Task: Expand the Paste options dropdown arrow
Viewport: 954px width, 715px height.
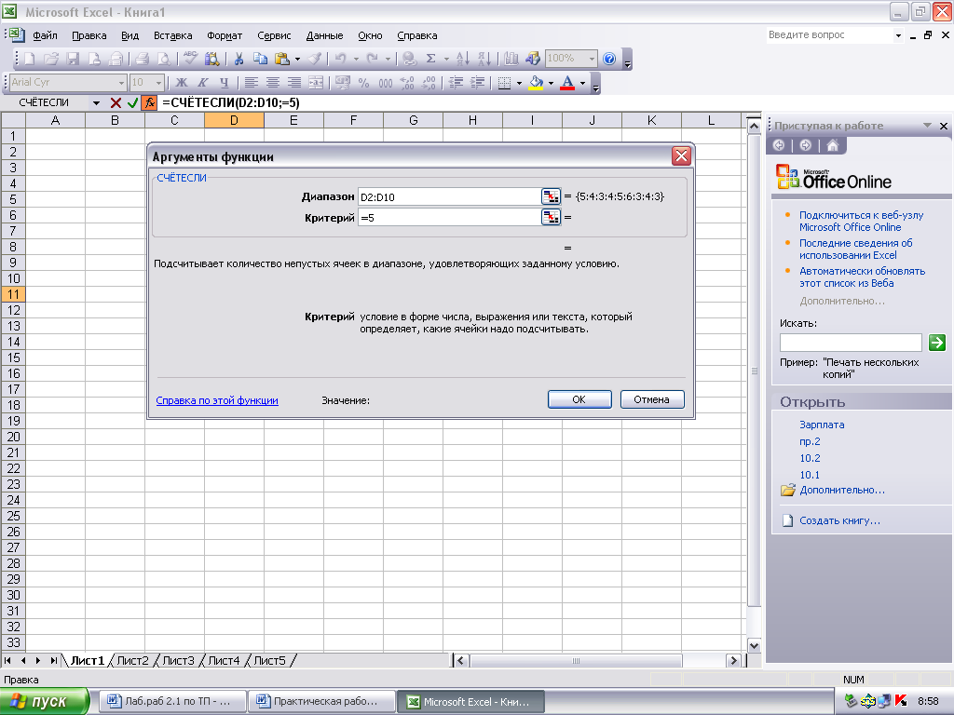Action: [x=297, y=59]
